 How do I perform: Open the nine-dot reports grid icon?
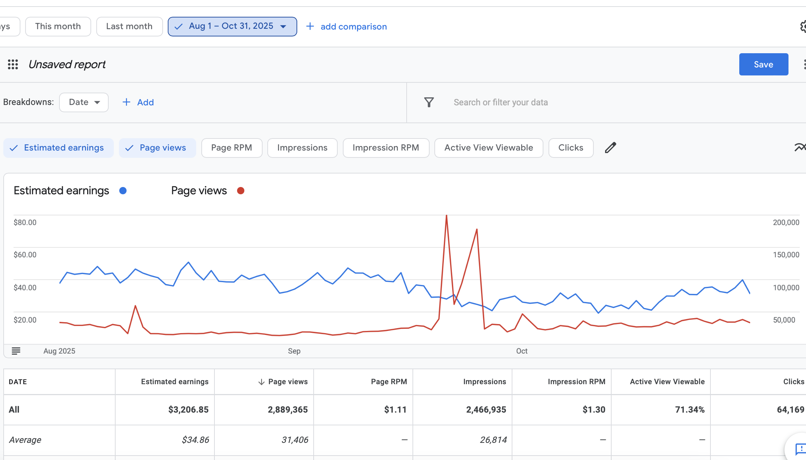coord(13,65)
